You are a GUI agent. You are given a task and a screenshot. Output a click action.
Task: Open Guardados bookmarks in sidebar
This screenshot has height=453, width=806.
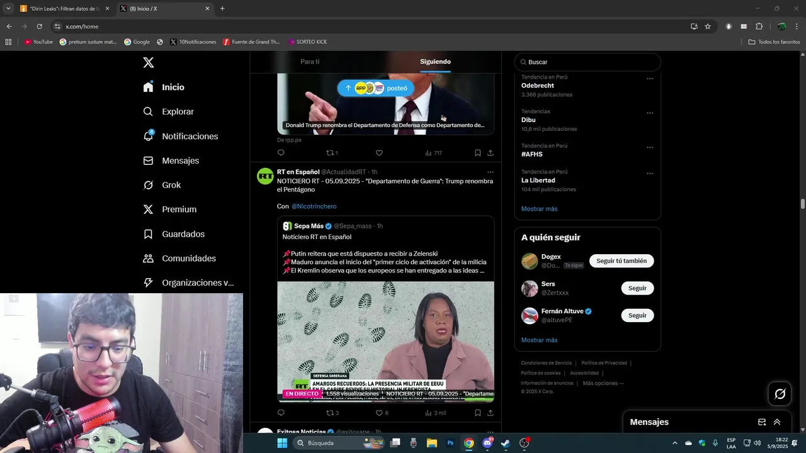(174, 234)
